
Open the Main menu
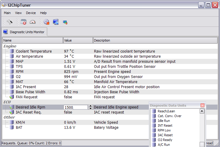[7, 13]
